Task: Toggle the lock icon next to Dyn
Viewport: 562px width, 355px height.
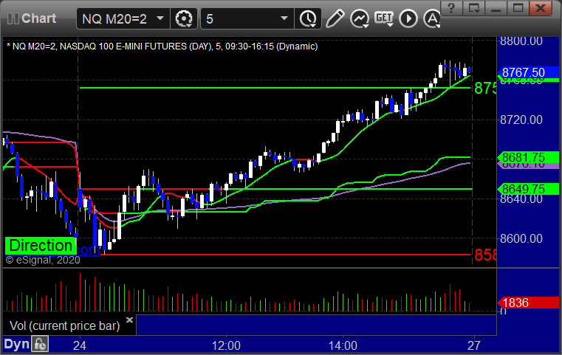Action: point(40,344)
